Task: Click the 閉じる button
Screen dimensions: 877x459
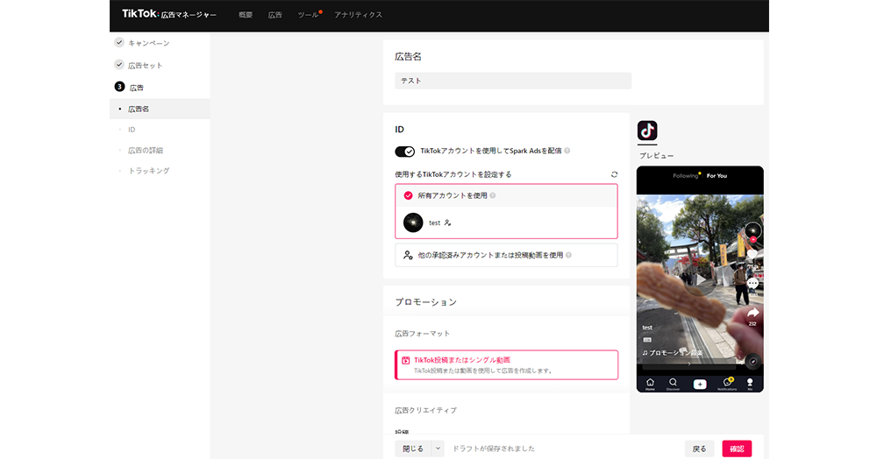Action: point(413,448)
